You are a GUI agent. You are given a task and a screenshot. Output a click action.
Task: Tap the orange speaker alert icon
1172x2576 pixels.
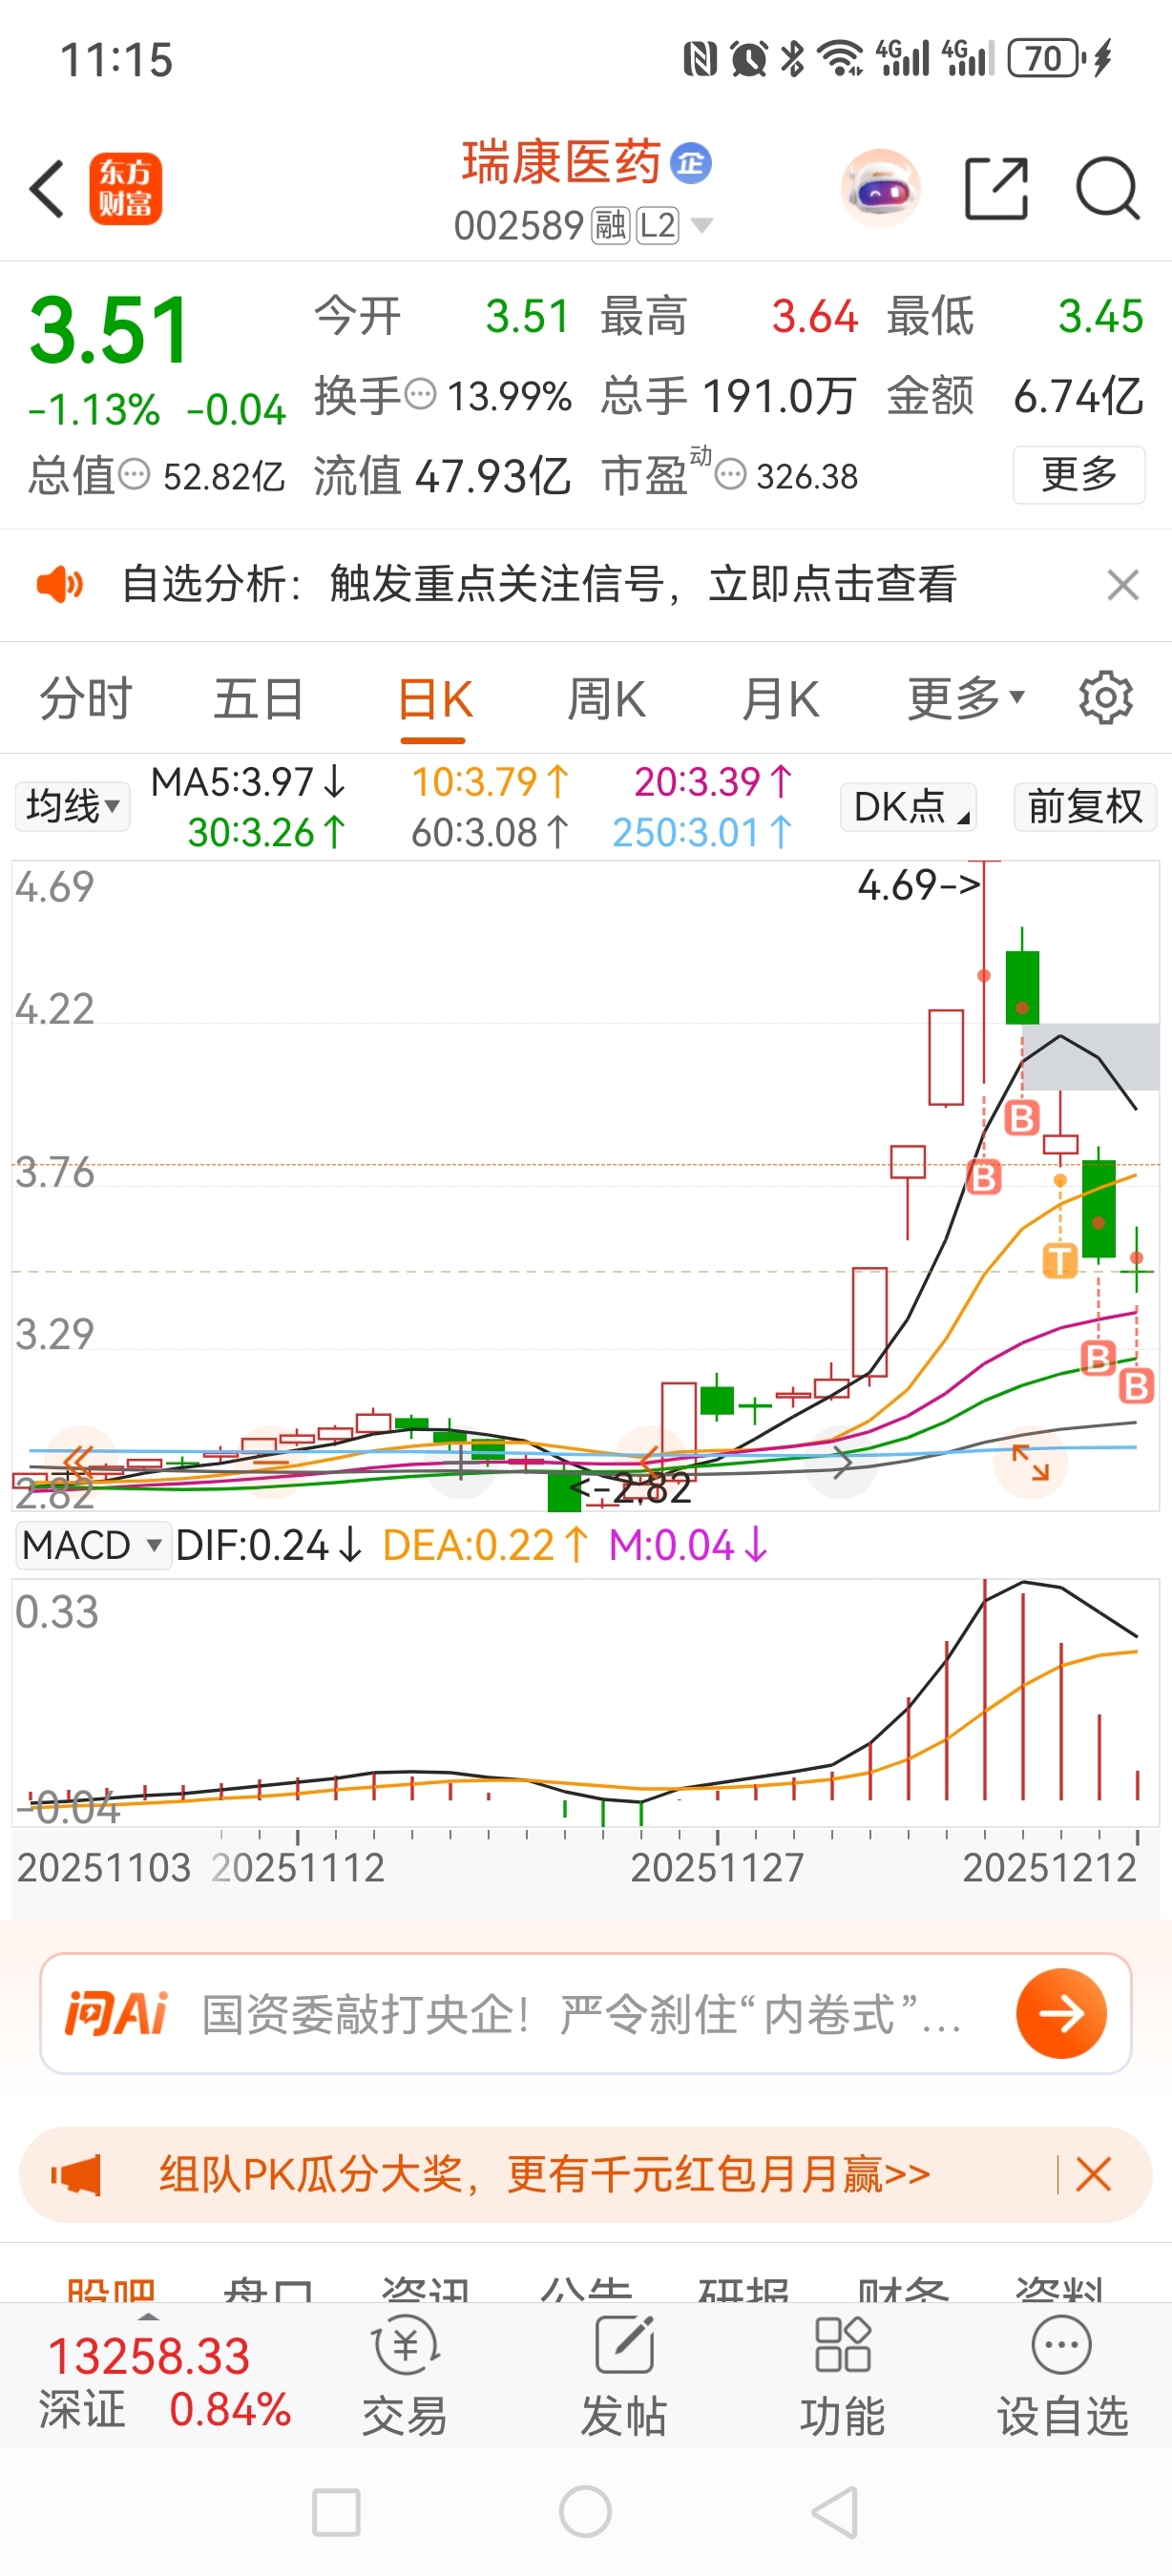59,583
